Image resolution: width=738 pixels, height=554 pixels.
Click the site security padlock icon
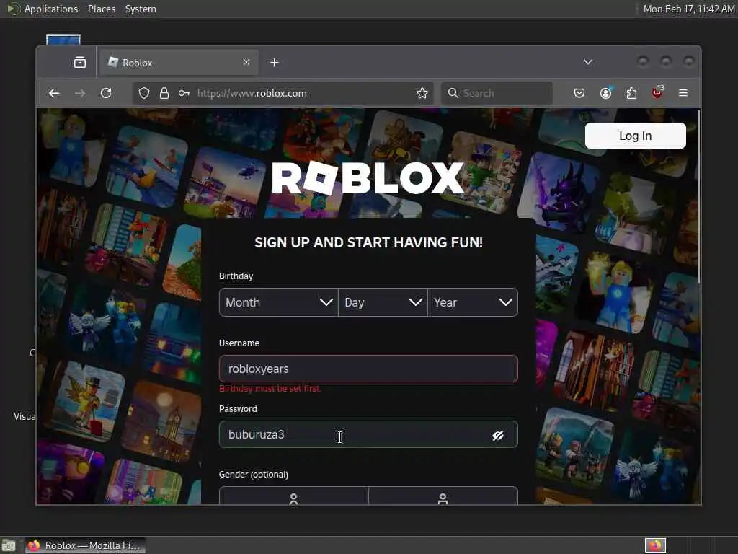(164, 93)
